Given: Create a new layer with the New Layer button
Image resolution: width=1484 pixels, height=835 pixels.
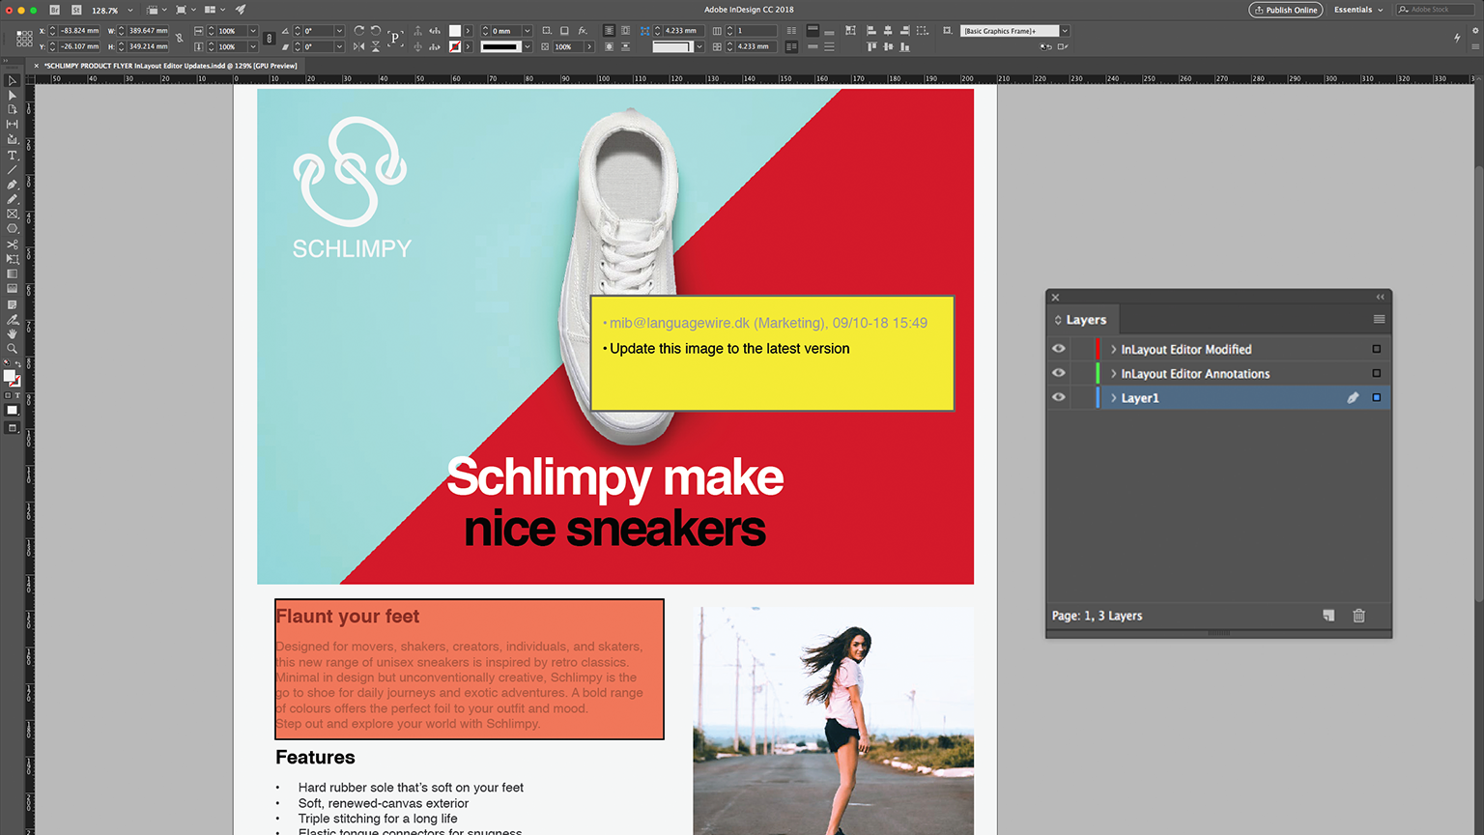Looking at the screenshot, I should (x=1328, y=615).
